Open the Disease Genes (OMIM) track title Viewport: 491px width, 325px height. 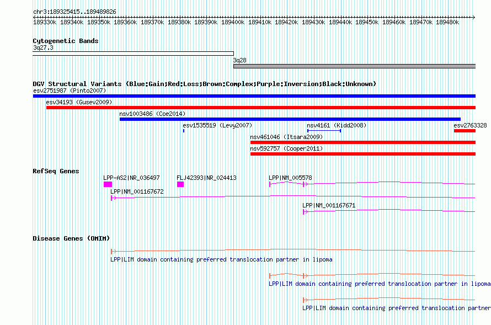click(71, 238)
